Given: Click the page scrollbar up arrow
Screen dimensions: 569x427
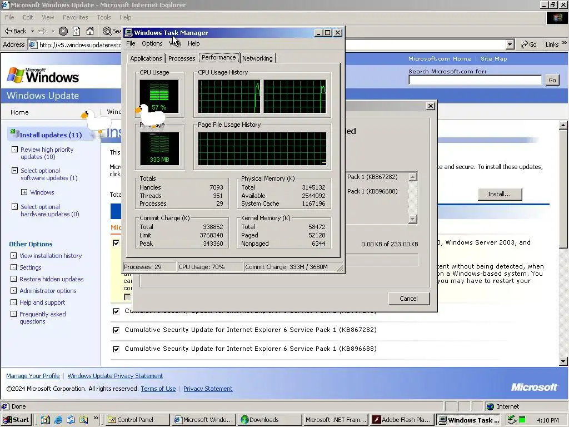Looking at the screenshot, I should (x=563, y=125).
